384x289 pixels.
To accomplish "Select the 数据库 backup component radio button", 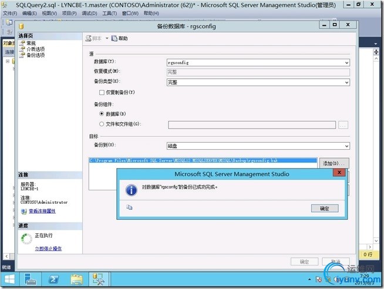I will (102, 113).
